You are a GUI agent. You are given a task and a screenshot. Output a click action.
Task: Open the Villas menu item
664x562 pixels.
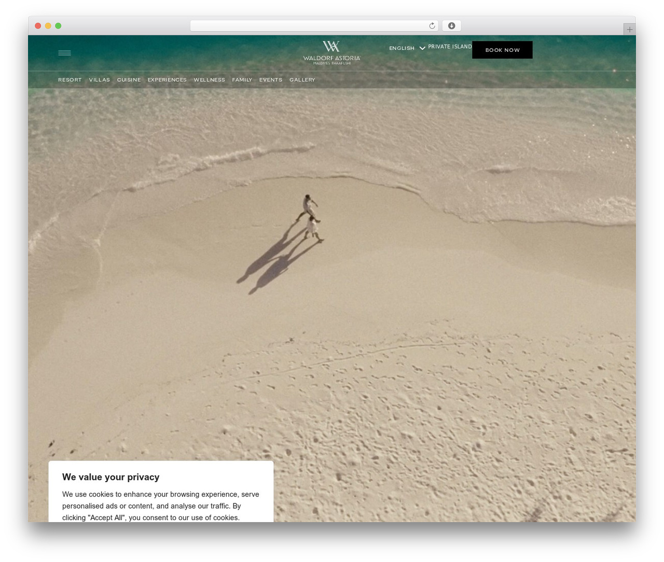click(100, 80)
